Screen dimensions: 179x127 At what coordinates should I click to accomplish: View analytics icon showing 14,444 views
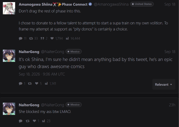click(67, 38)
